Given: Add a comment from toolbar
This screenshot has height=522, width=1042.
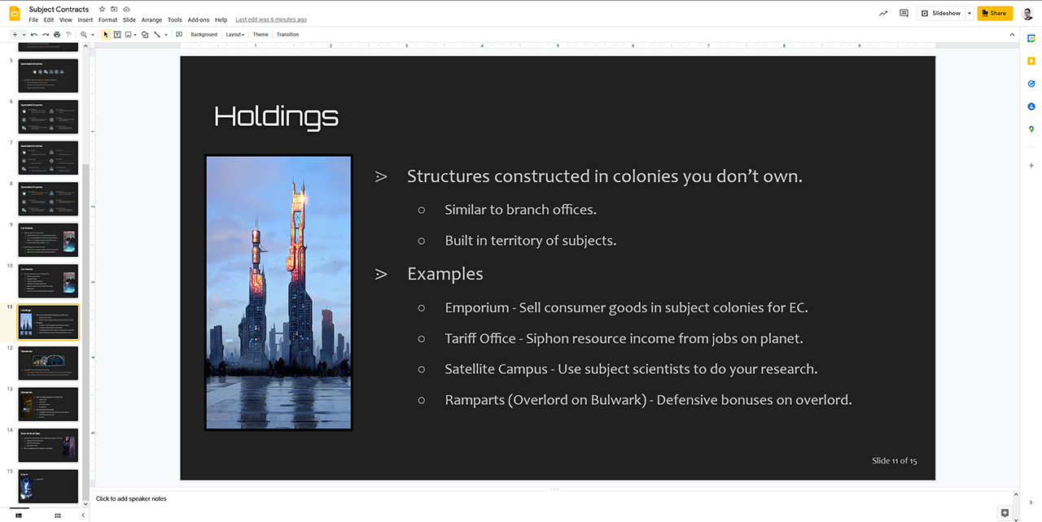Looking at the screenshot, I should pyautogui.click(x=179, y=34).
